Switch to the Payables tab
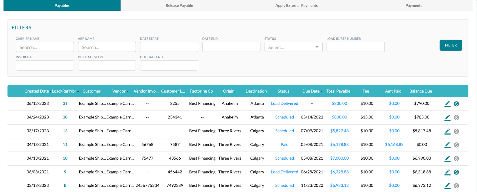 [x=62, y=5]
